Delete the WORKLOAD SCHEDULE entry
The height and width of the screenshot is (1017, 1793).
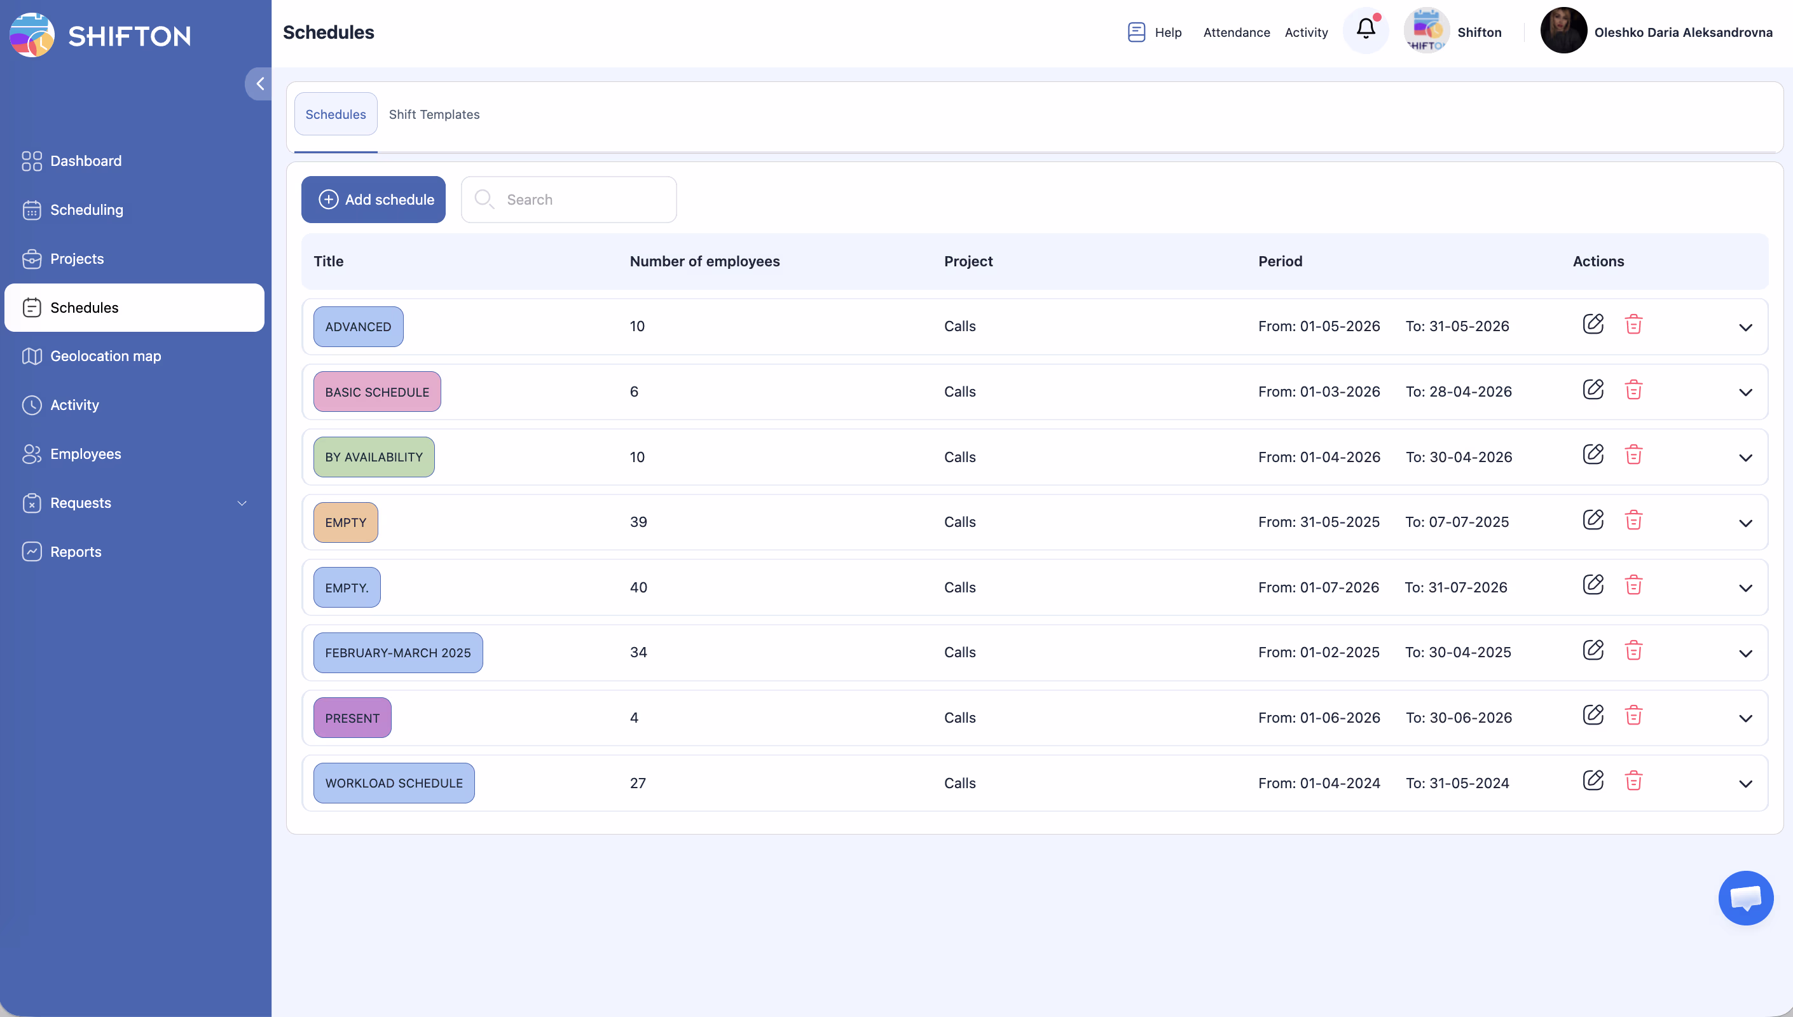click(x=1633, y=781)
